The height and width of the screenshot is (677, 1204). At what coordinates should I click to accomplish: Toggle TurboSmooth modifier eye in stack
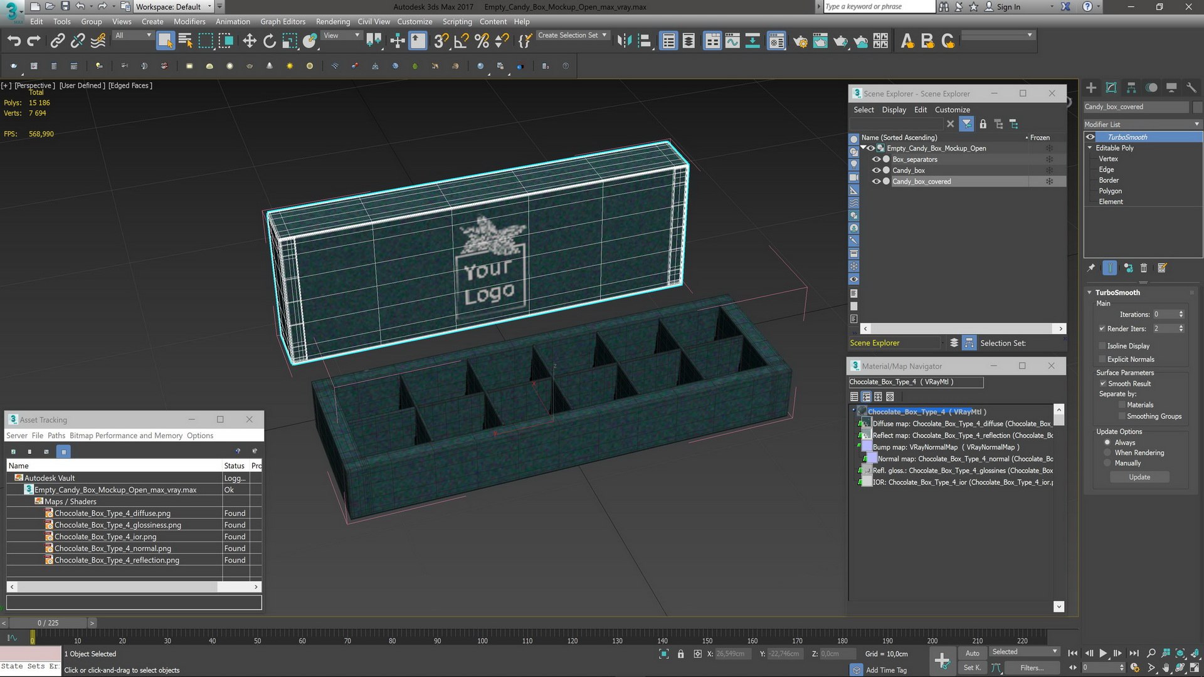click(1090, 137)
